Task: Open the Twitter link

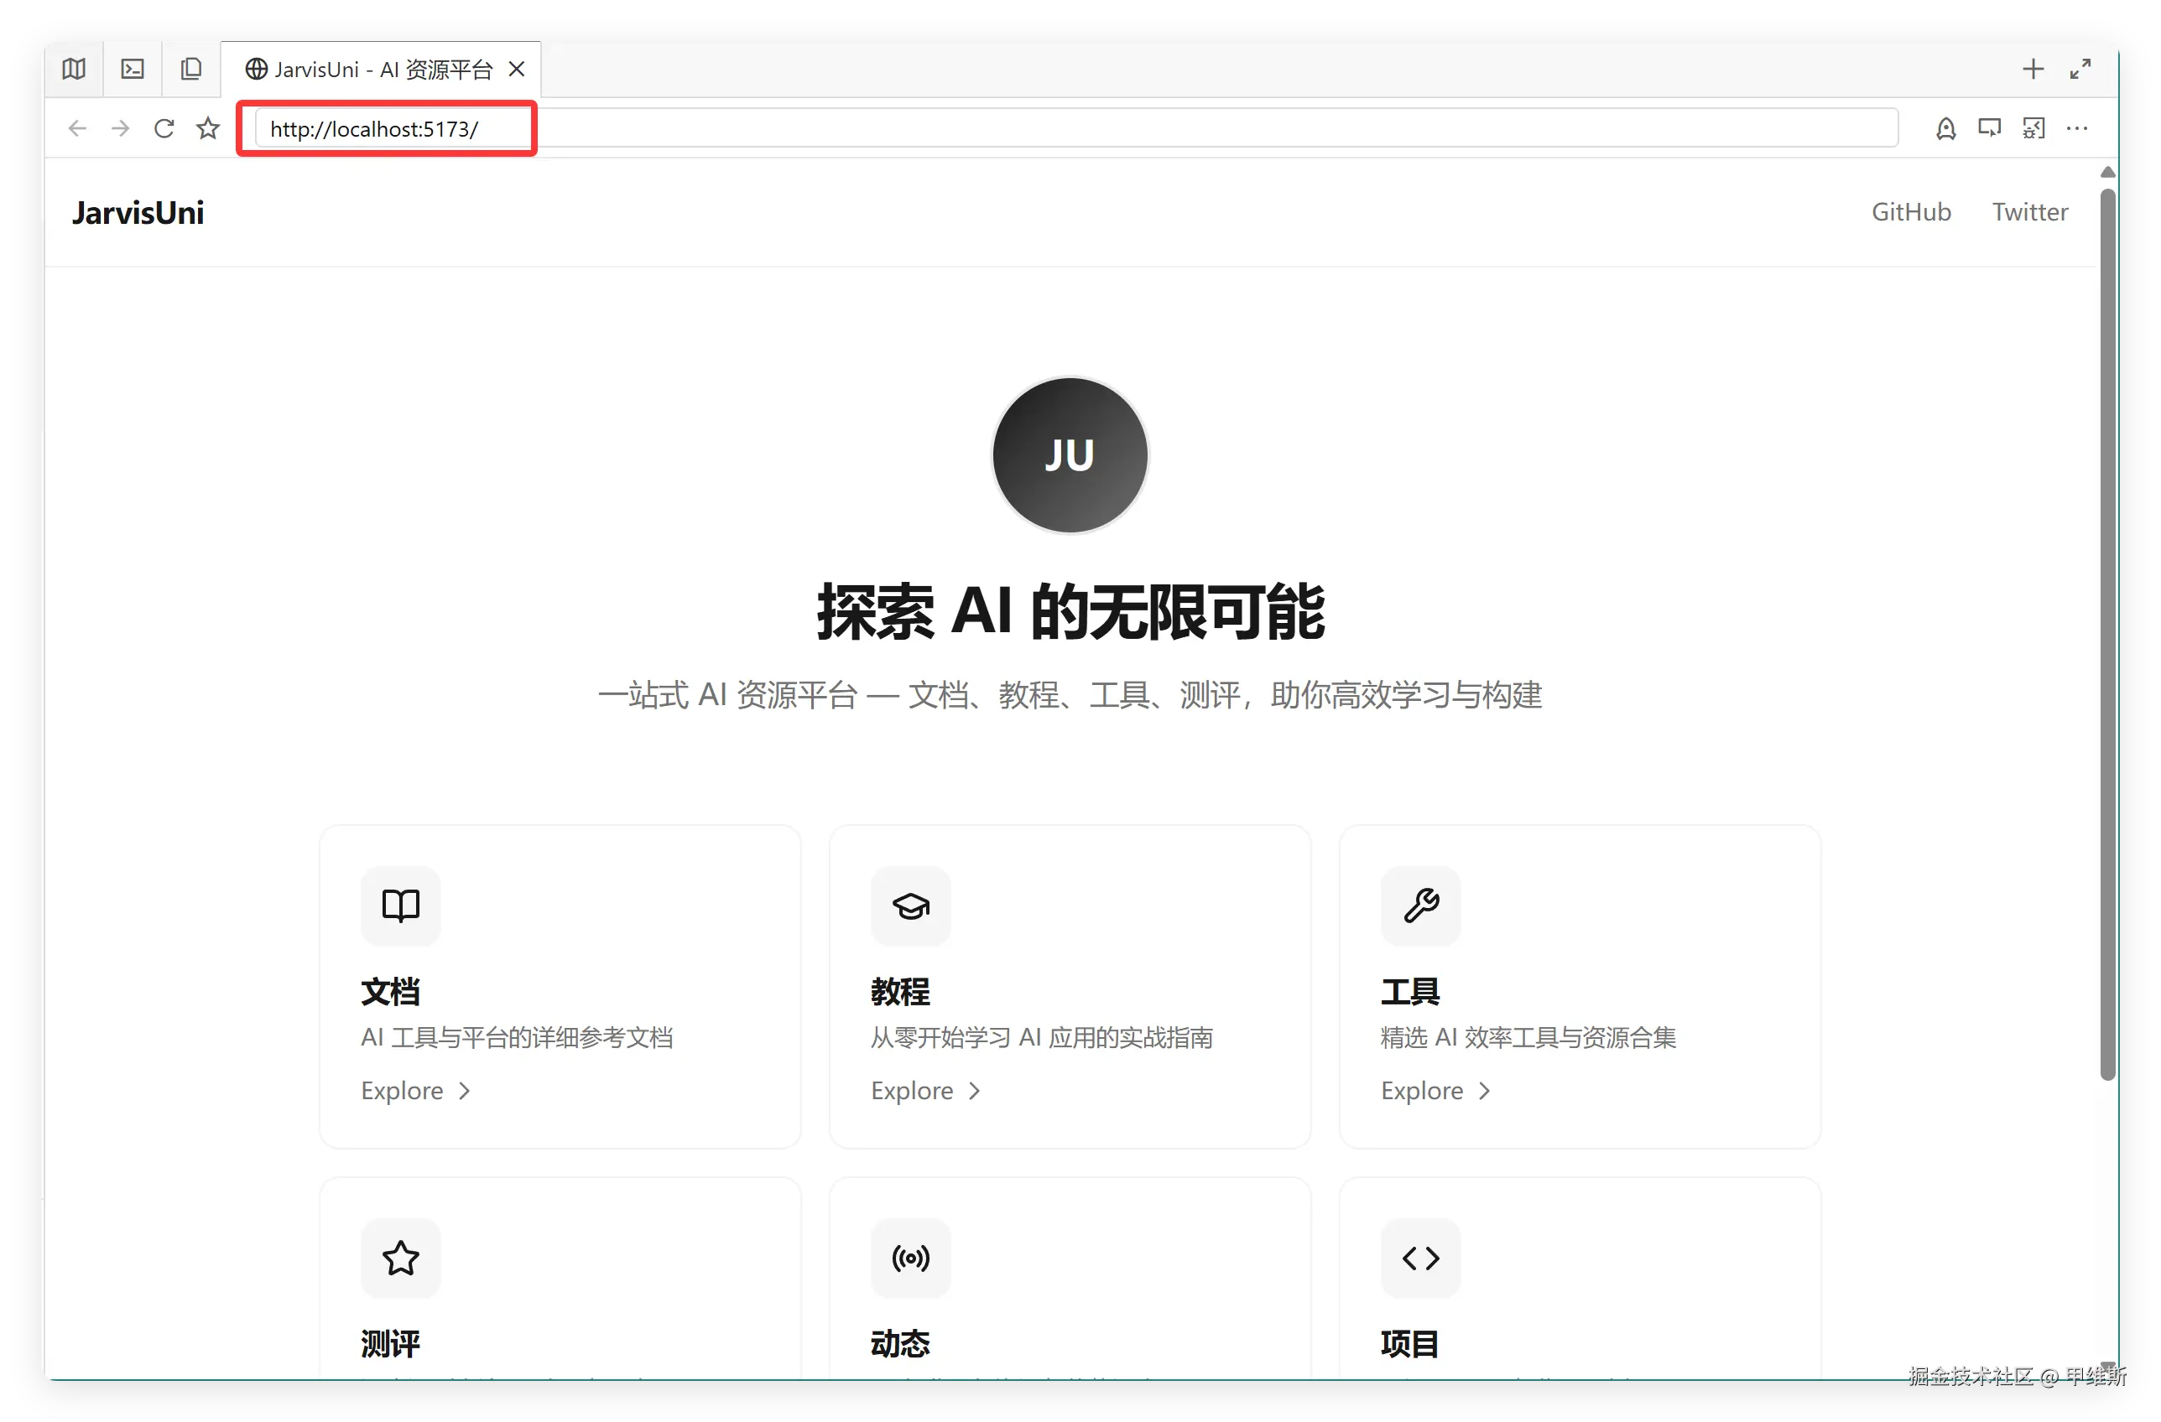Action: pos(2030,212)
